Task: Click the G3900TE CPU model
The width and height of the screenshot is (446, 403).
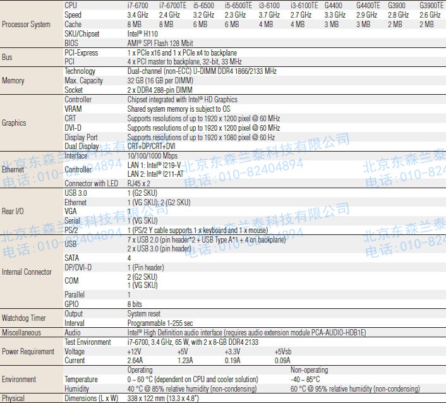Action: click(431, 5)
